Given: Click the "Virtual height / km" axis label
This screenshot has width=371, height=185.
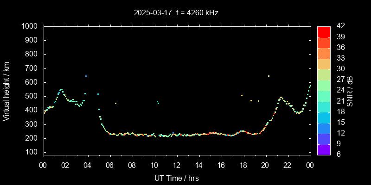Looking at the screenshot, I should pyautogui.click(x=6, y=91).
